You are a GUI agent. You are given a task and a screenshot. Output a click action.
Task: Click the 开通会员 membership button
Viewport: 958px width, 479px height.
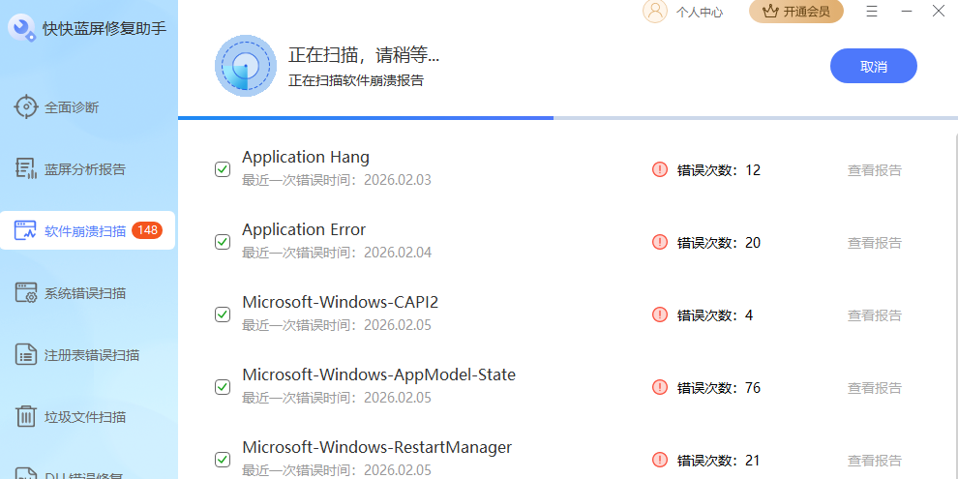tap(795, 12)
